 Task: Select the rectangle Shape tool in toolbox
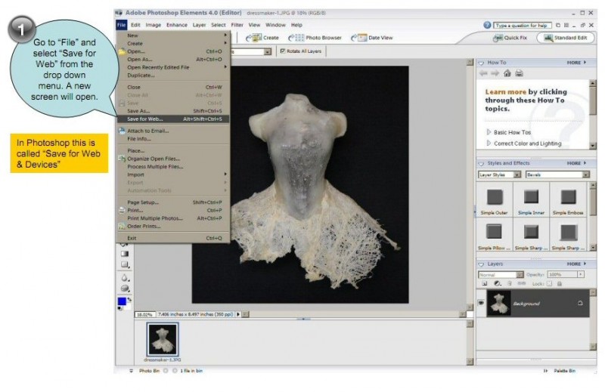click(124, 265)
